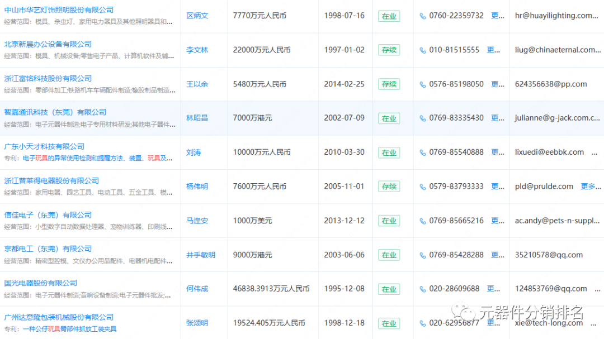Click phone icon beside 0760-22359732
Image resolution: width=604 pixels, height=339 pixels.
pos(423,16)
